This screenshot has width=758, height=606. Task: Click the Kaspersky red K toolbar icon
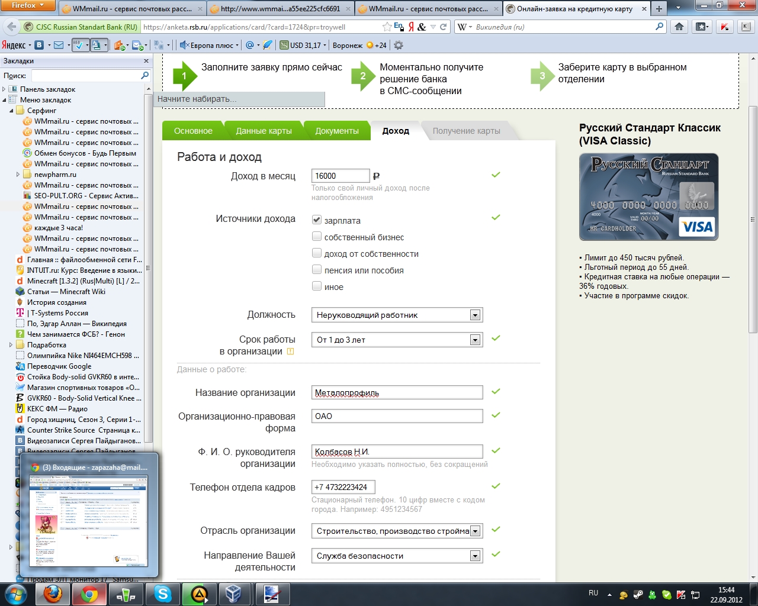725,27
